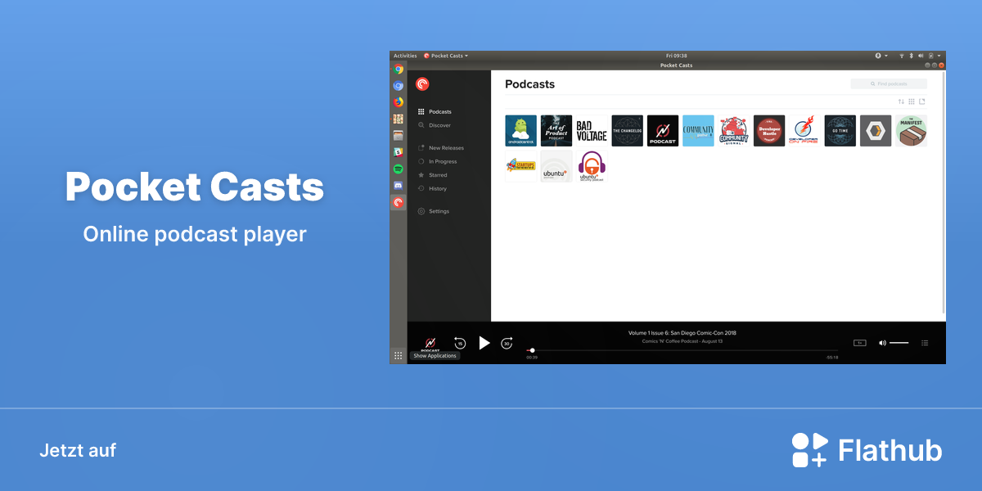Image resolution: width=982 pixels, height=491 pixels.
Task: Launch Firefox from the dock
Action: point(399,102)
